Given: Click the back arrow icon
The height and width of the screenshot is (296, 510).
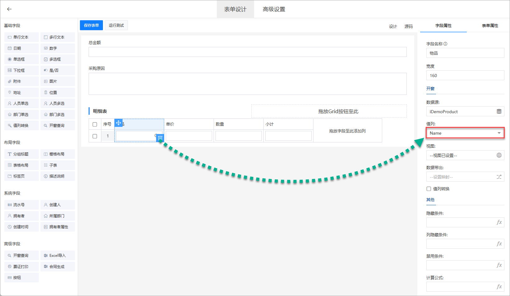Looking at the screenshot, I should [x=9, y=9].
